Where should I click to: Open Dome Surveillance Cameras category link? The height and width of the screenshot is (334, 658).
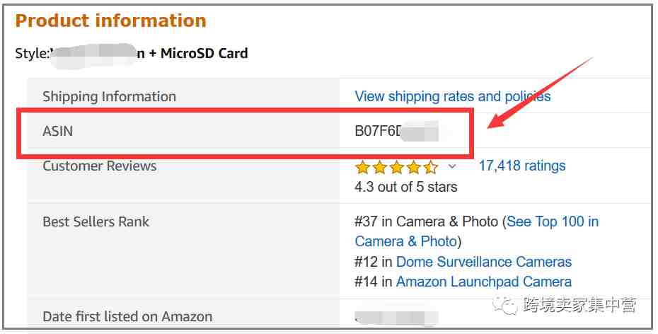(x=484, y=262)
